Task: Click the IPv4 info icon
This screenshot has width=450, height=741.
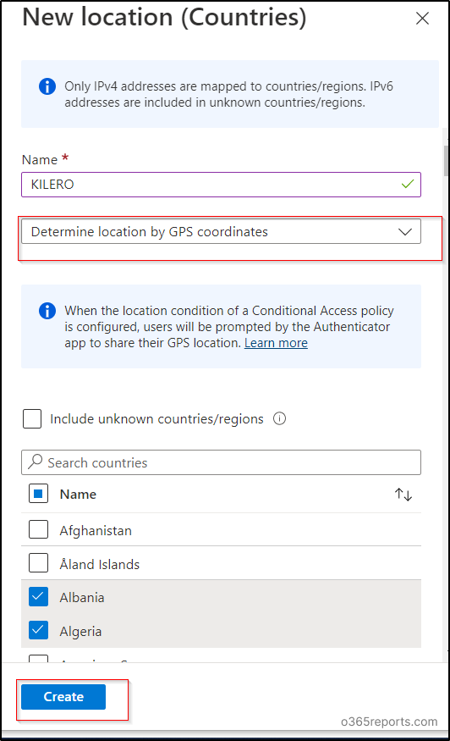Action: click(x=47, y=86)
